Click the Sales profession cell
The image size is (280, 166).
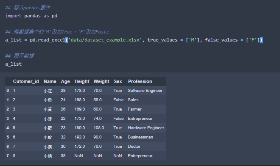[133, 100]
